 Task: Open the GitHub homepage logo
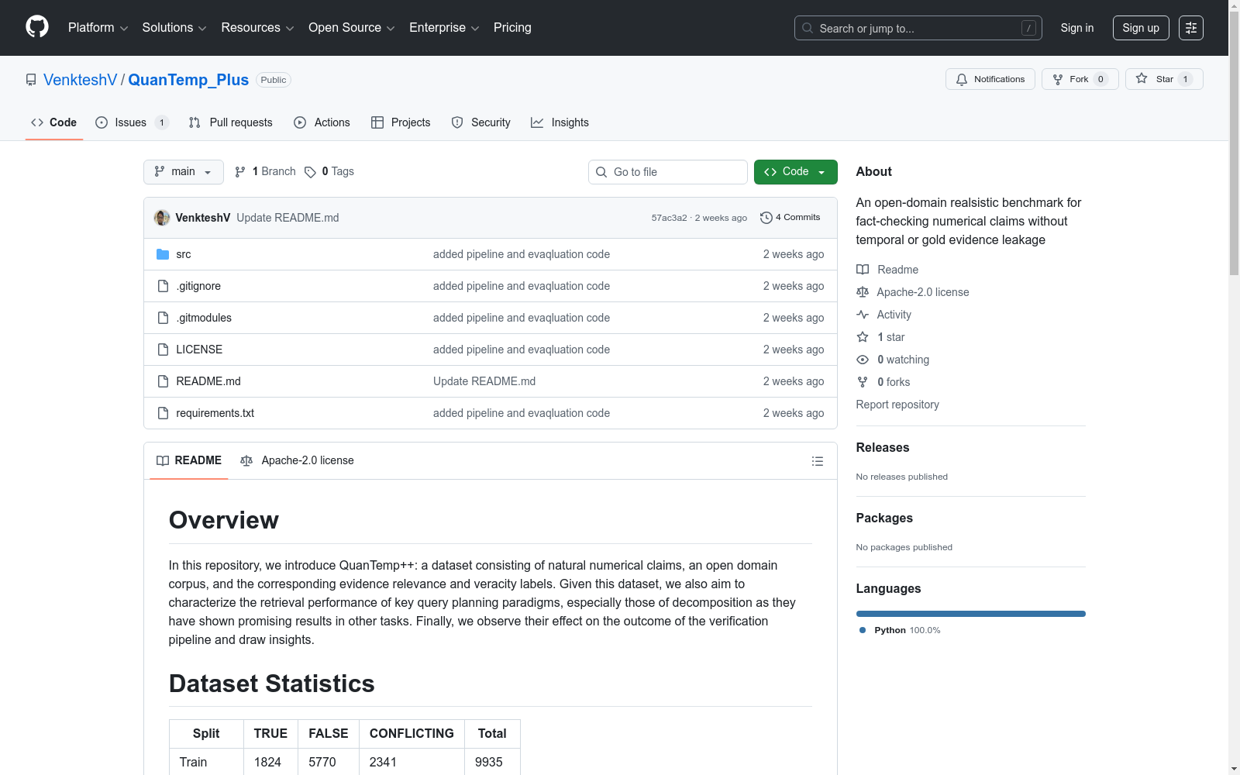coord(37,27)
